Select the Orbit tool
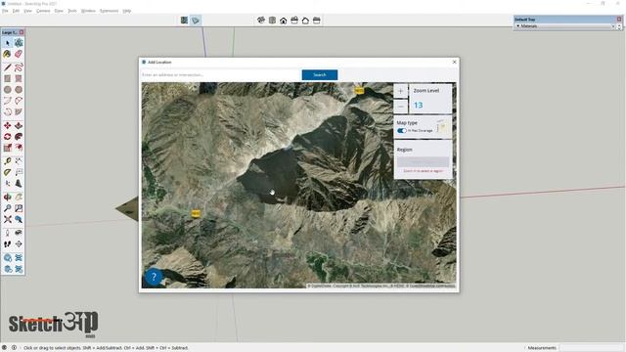The width and height of the screenshot is (626, 352). pyautogui.click(x=7, y=198)
